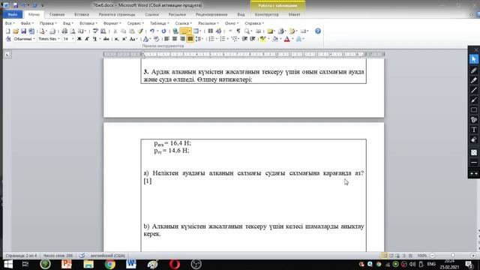Switch to the Макет table tab
Screen dimensions: 480x270
(294, 14)
